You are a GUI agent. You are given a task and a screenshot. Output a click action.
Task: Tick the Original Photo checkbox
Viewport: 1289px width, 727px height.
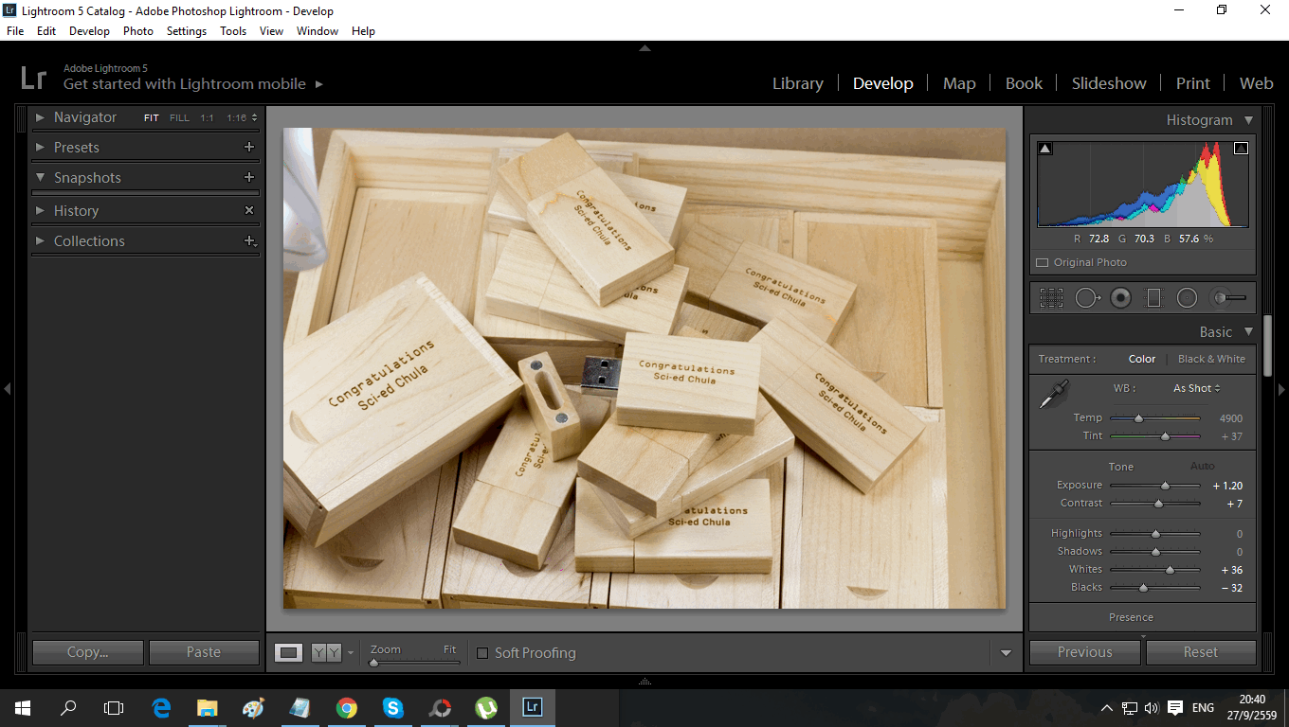[x=1043, y=263]
